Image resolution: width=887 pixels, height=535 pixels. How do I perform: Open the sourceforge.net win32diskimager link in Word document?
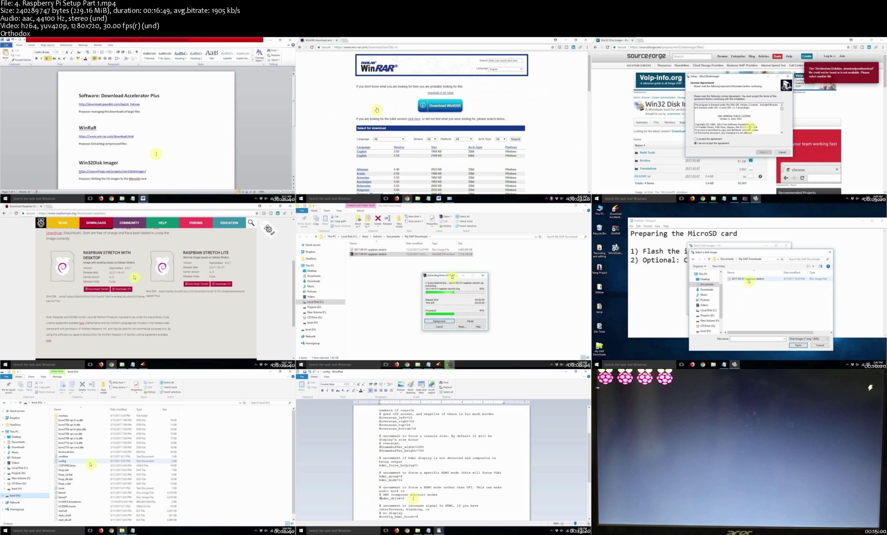(x=112, y=171)
